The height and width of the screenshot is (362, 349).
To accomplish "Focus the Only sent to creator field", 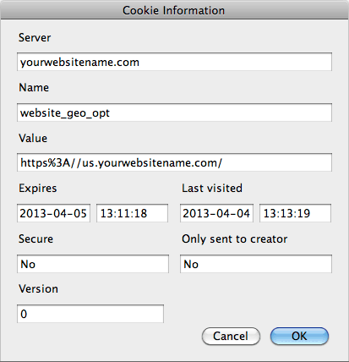I will (256, 264).
